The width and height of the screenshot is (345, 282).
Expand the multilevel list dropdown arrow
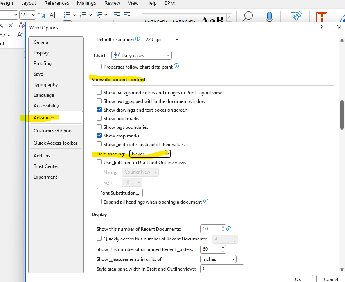106,15
